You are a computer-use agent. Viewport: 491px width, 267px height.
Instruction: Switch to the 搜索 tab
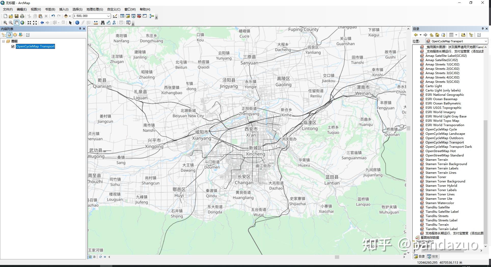tap(433, 256)
